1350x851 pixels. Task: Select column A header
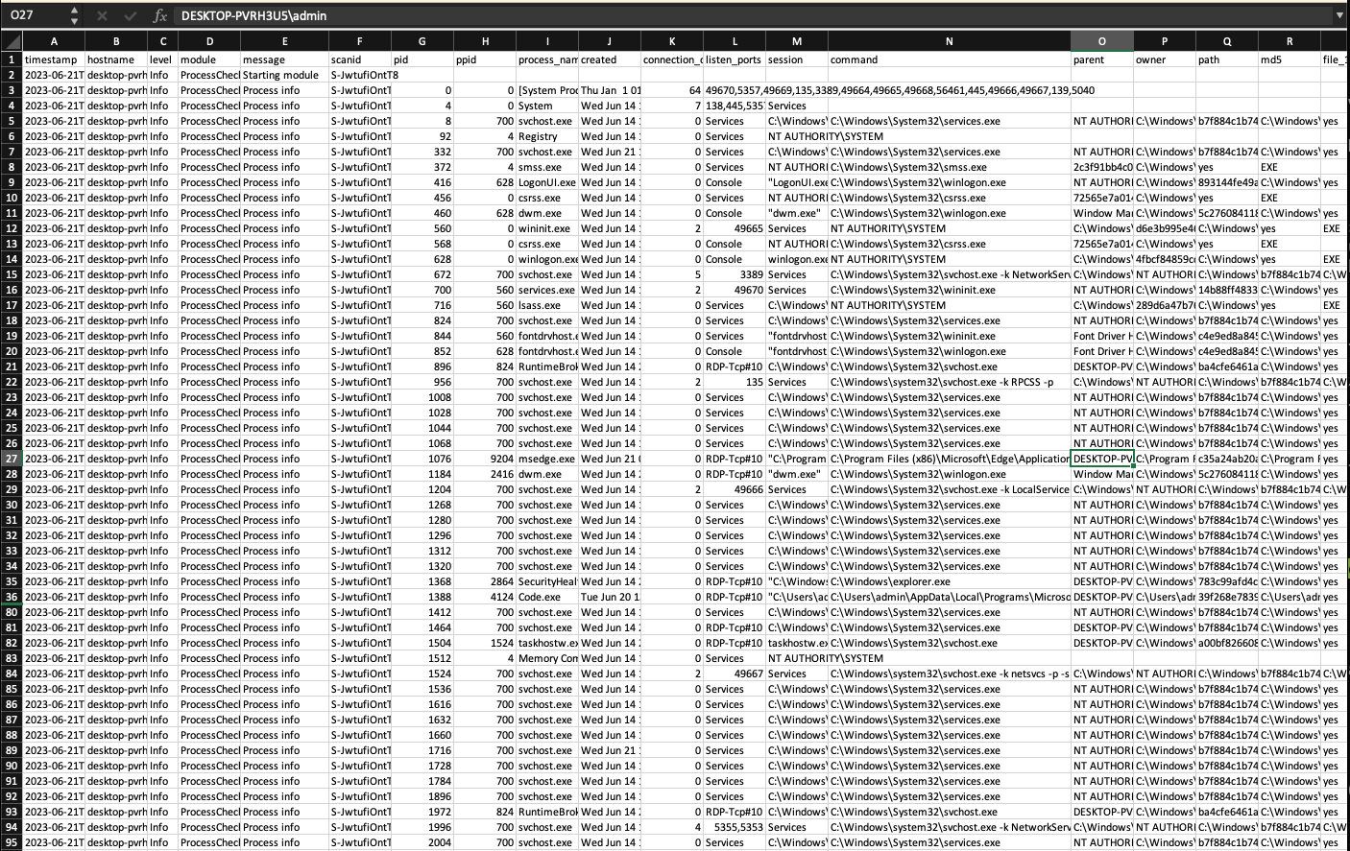tap(54, 41)
